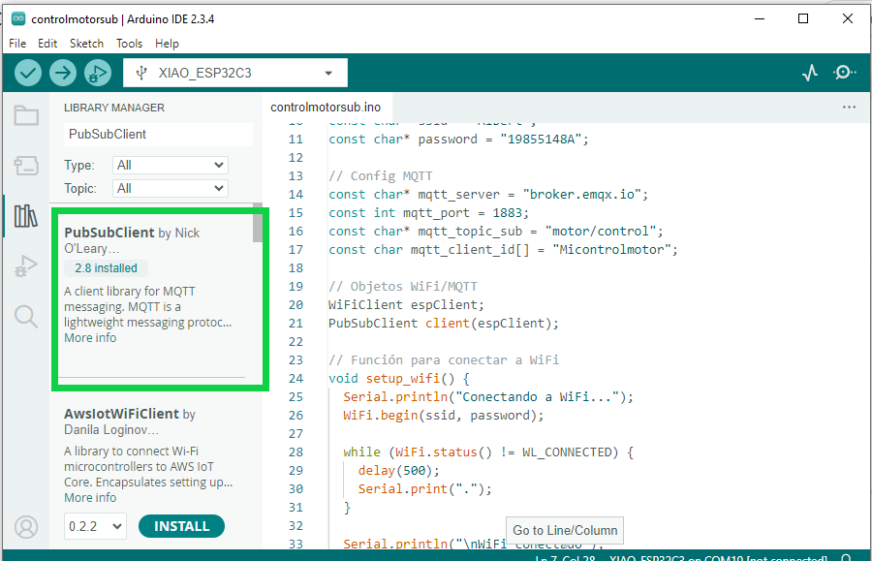This screenshot has width=872, height=561.
Task: Open More info for AwsIotWiFiClient
Action: [90, 498]
